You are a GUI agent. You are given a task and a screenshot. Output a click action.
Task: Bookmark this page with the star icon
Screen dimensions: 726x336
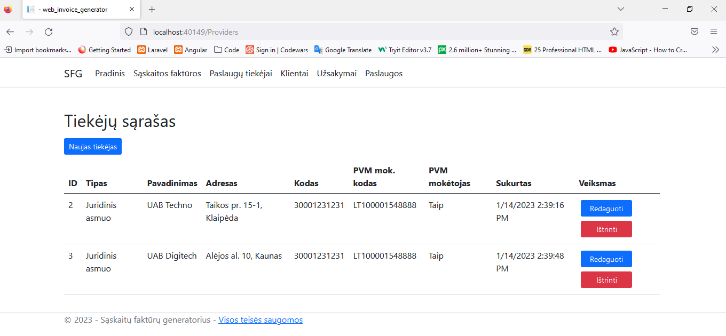coord(614,31)
